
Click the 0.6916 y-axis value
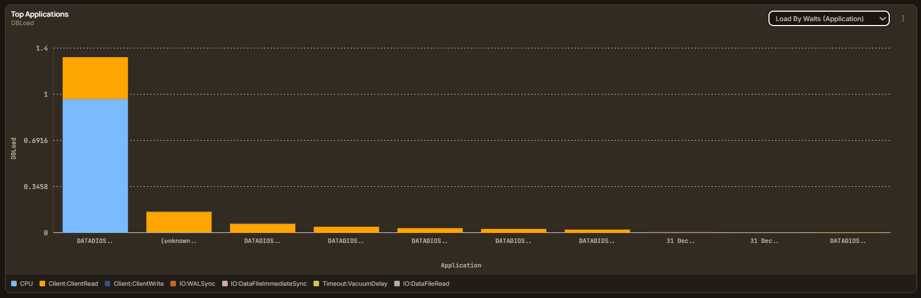click(x=36, y=140)
